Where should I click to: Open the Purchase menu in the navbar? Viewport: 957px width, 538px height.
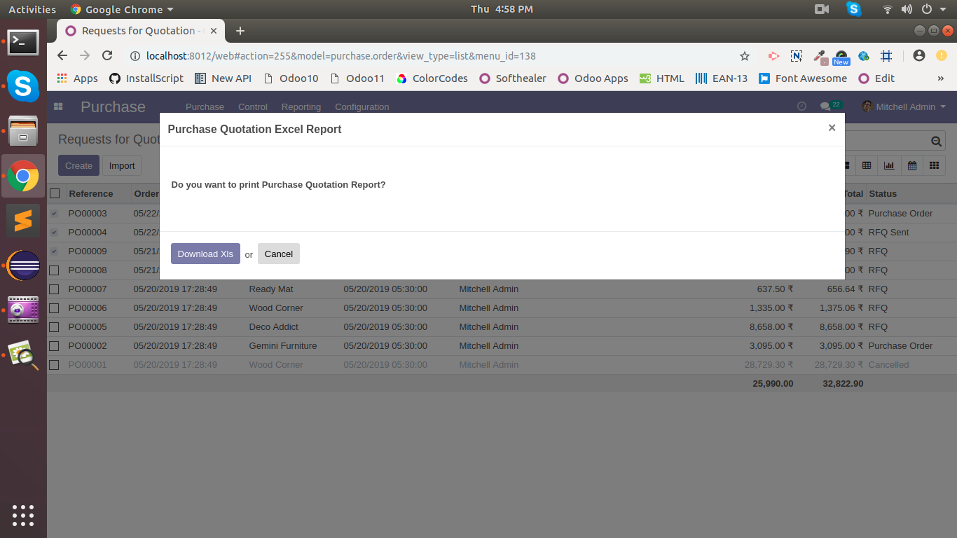pyautogui.click(x=205, y=106)
